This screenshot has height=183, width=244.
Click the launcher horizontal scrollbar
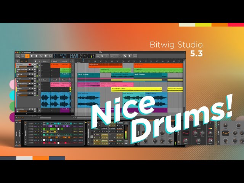point(45,118)
